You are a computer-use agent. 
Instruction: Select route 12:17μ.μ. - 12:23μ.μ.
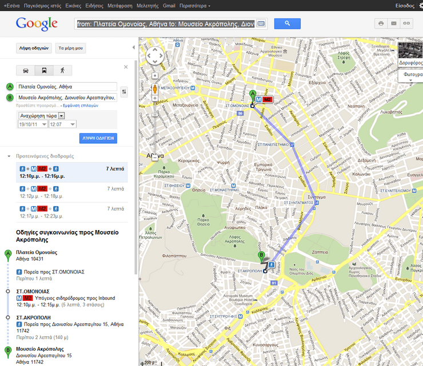click(x=72, y=212)
